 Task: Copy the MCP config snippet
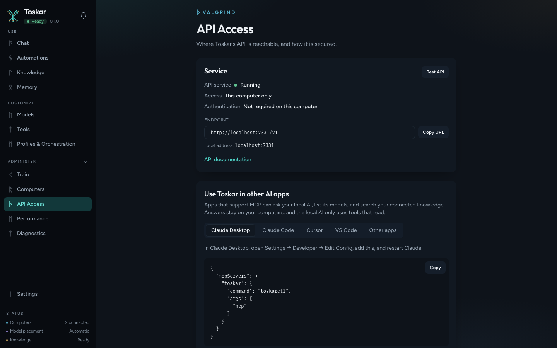[x=435, y=268]
